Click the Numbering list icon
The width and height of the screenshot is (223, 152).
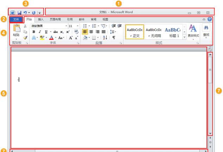94,26
